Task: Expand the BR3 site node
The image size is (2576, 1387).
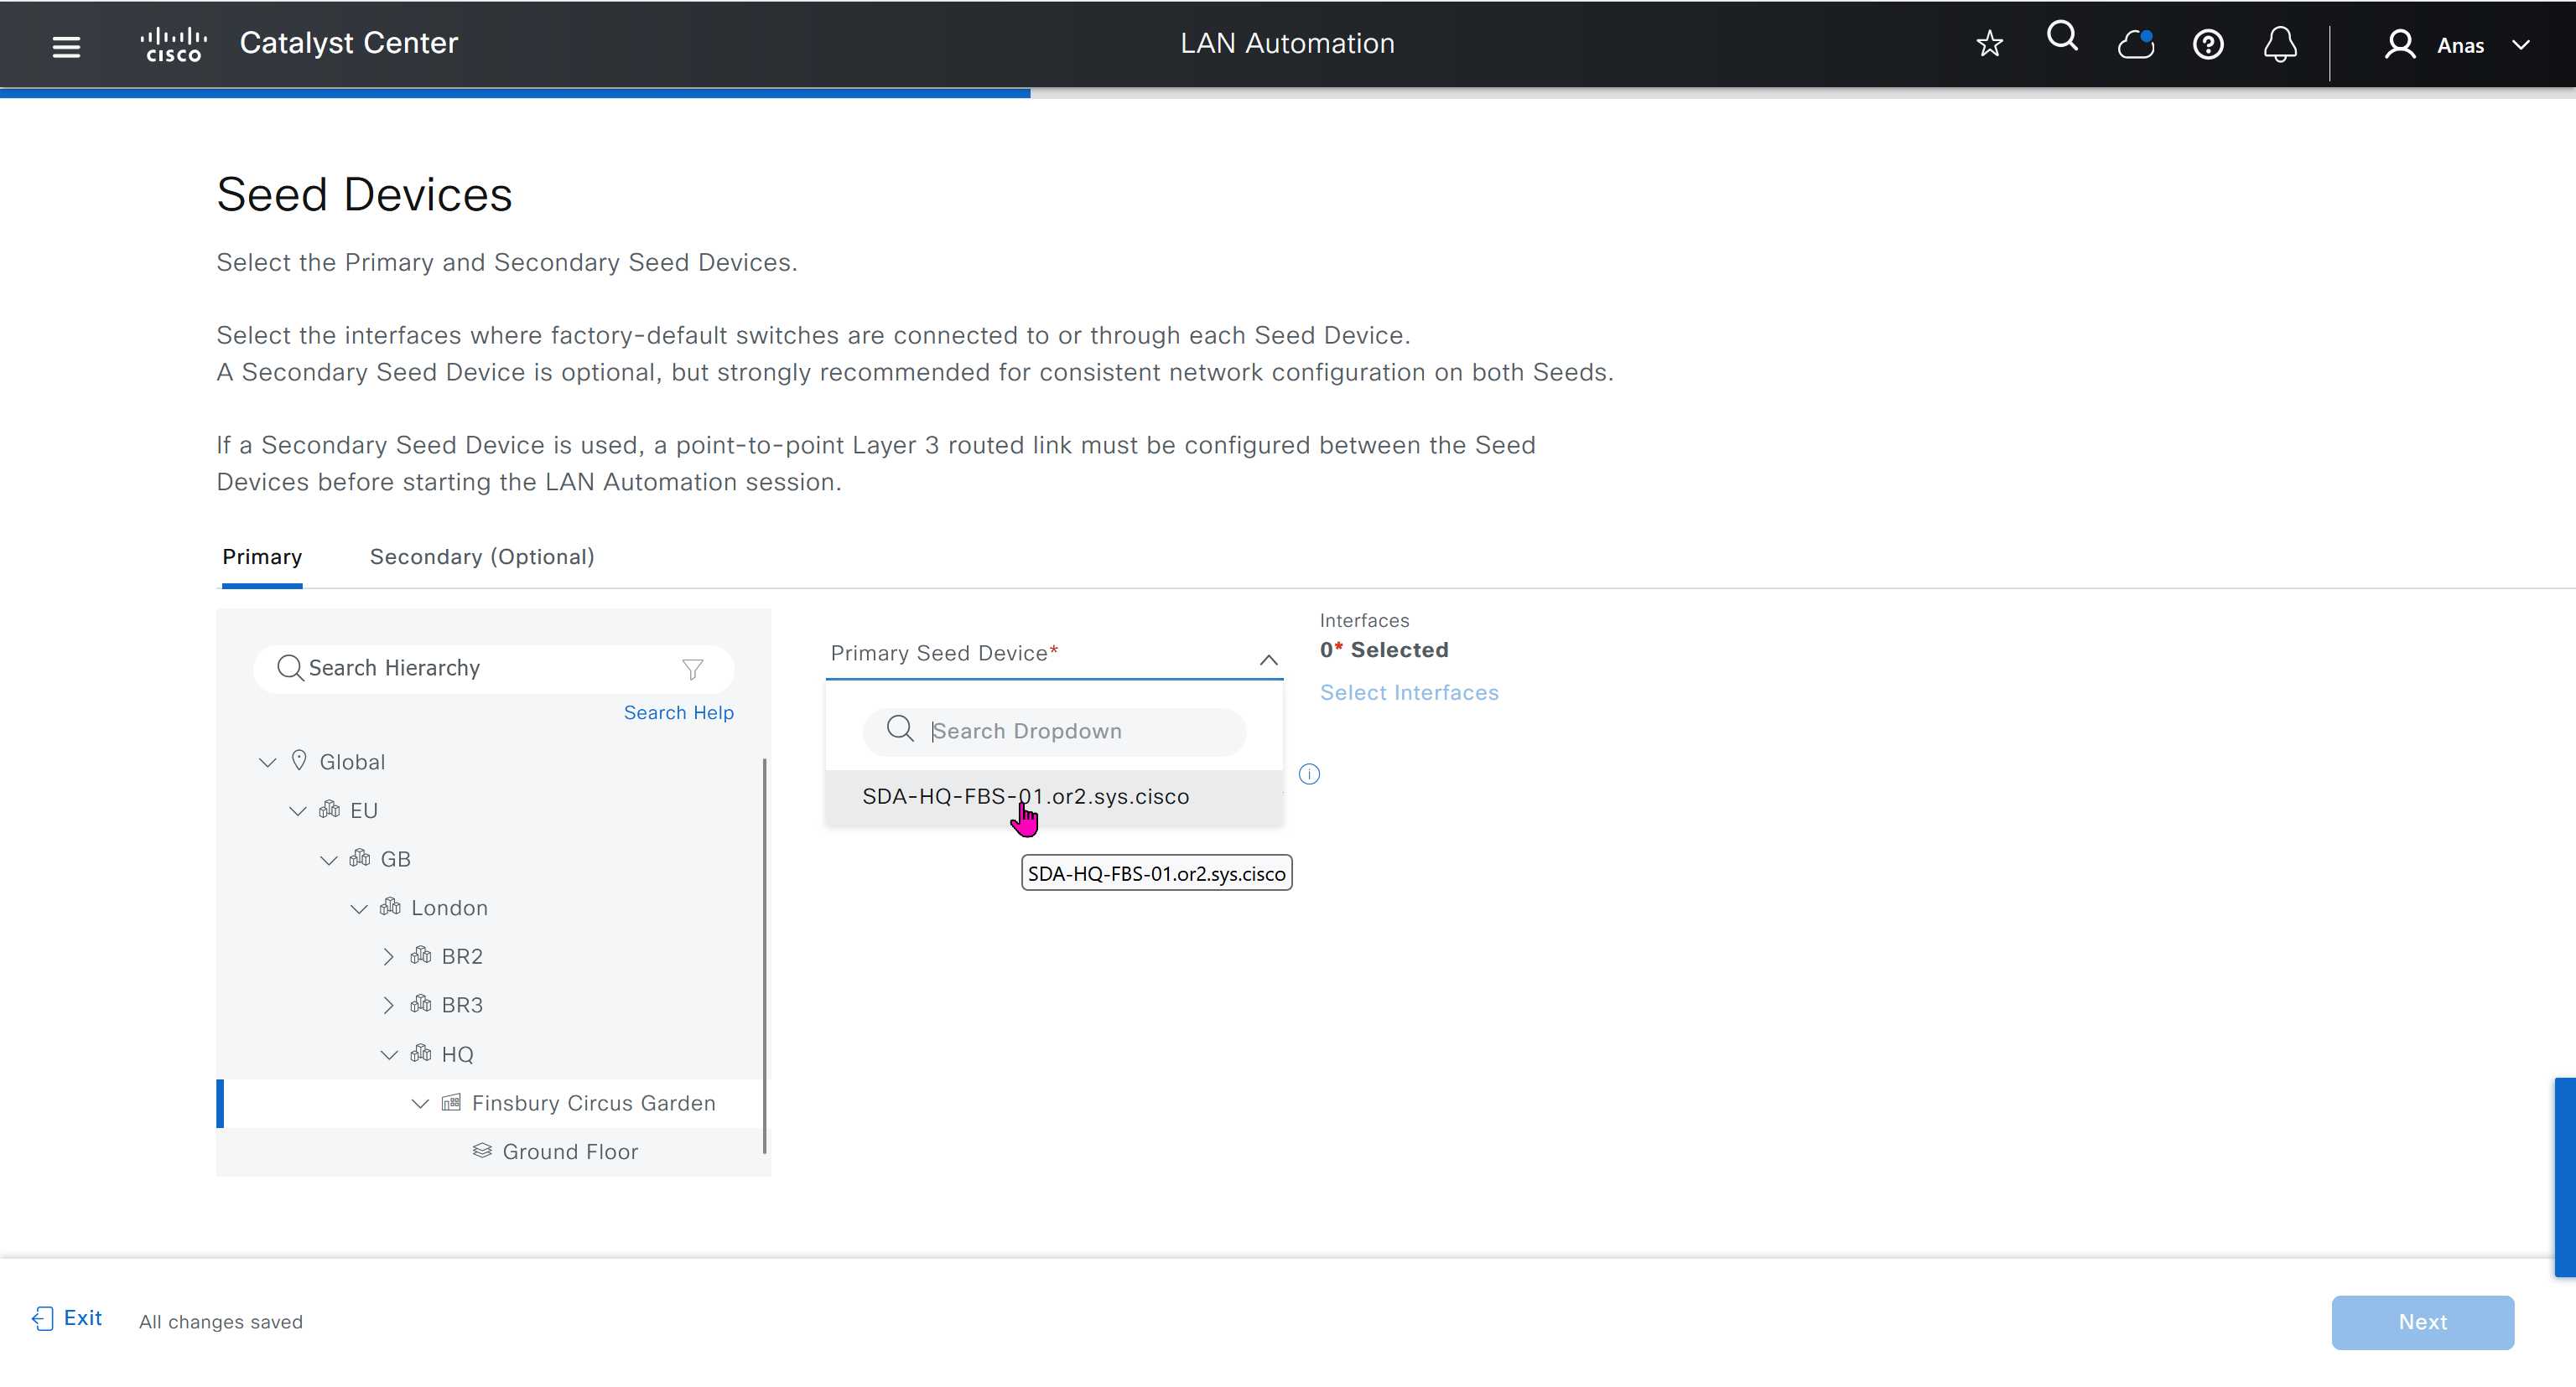Action: point(388,1006)
